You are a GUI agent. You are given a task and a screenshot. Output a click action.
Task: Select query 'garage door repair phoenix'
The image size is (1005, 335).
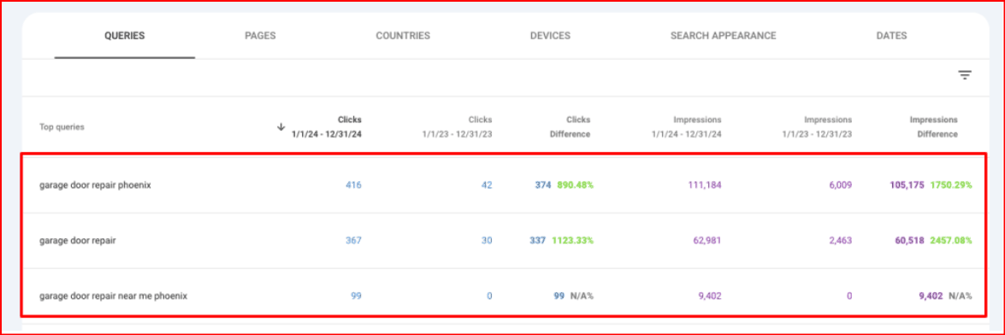[95, 185]
